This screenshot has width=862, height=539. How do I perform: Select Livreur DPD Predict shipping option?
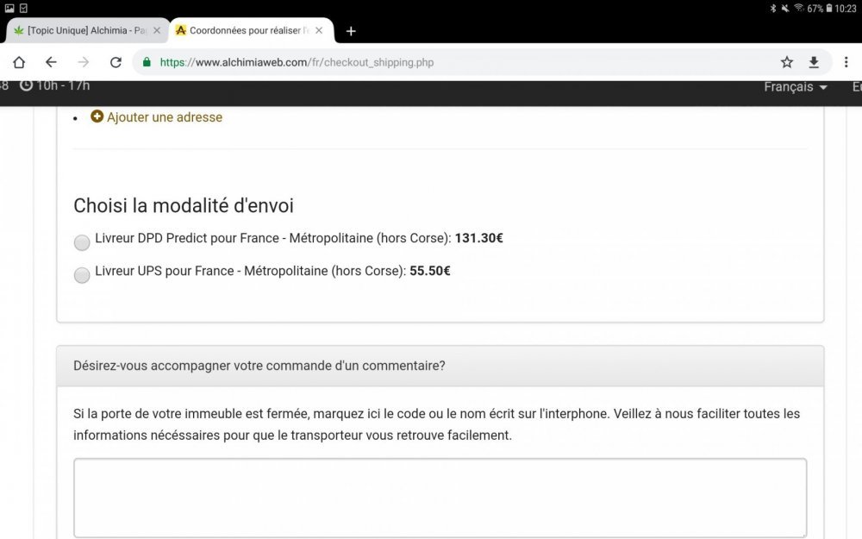(82, 242)
